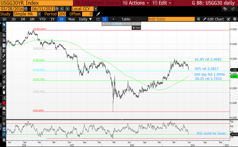The width and height of the screenshot is (238, 147).
Task: Select the 3D range tab
Action: pyautogui.click(x=14, y=19)
